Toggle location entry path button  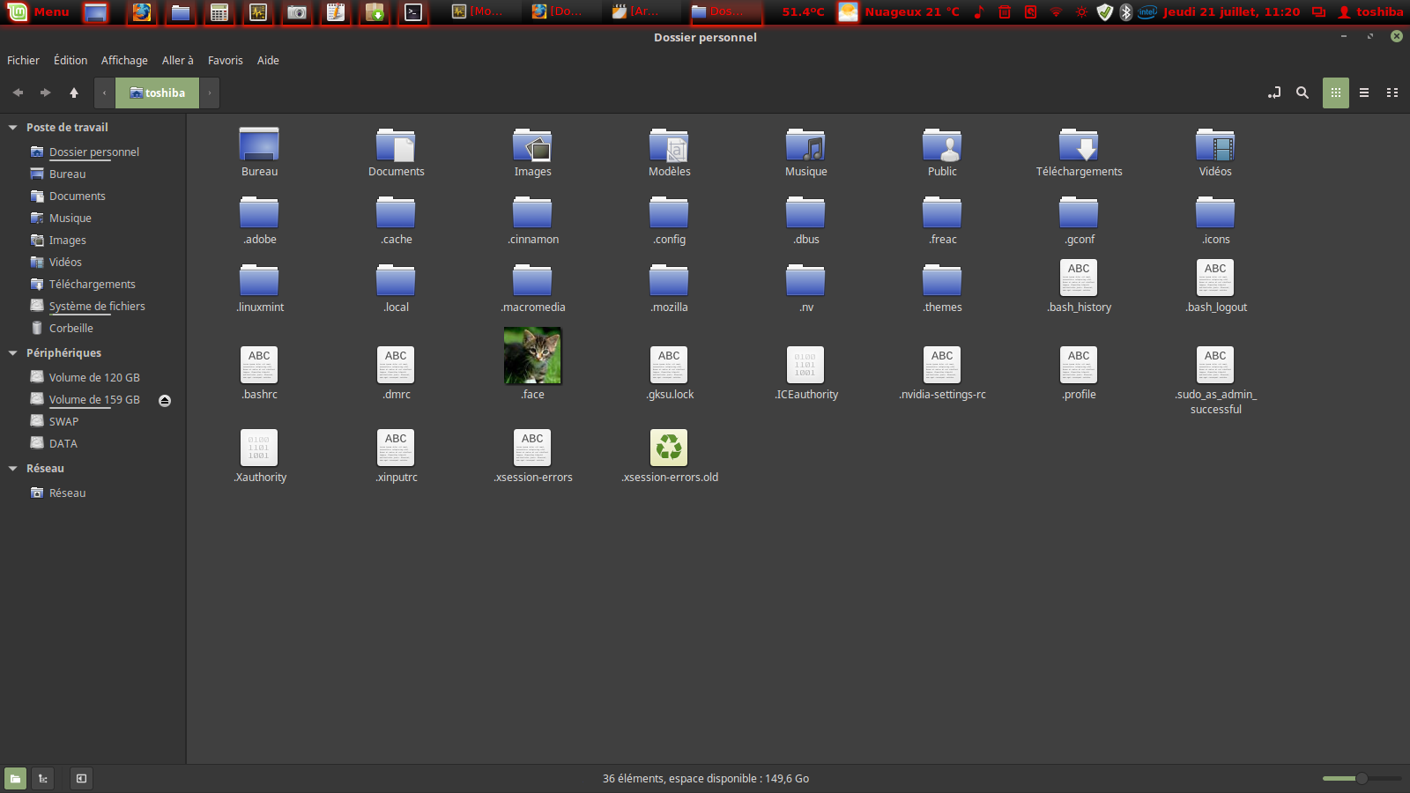point(1274,93)
